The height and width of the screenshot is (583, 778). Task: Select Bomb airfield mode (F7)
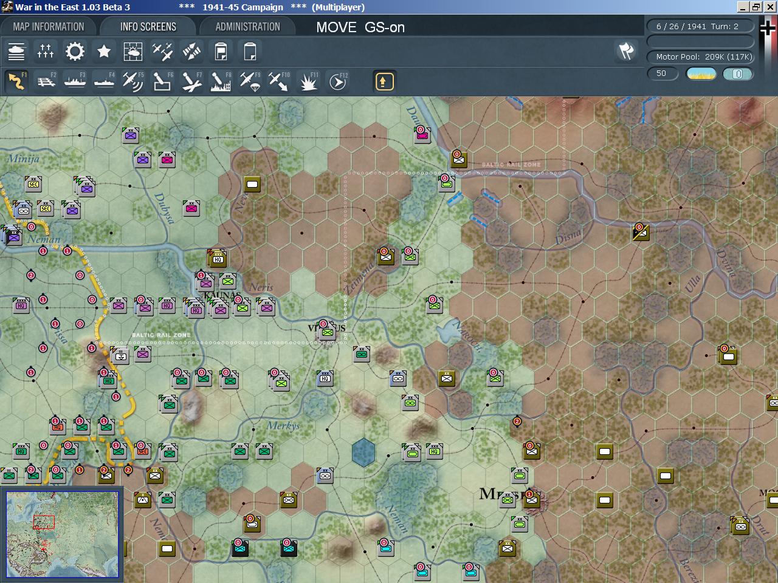tap(191, 81)
